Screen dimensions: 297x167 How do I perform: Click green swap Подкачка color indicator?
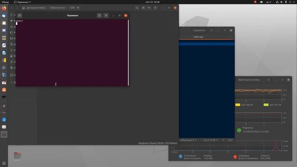click(x=239, y=130)
